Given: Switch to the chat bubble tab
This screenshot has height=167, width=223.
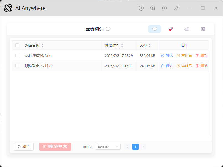Looking at the screenshot, I should point(155,29).
